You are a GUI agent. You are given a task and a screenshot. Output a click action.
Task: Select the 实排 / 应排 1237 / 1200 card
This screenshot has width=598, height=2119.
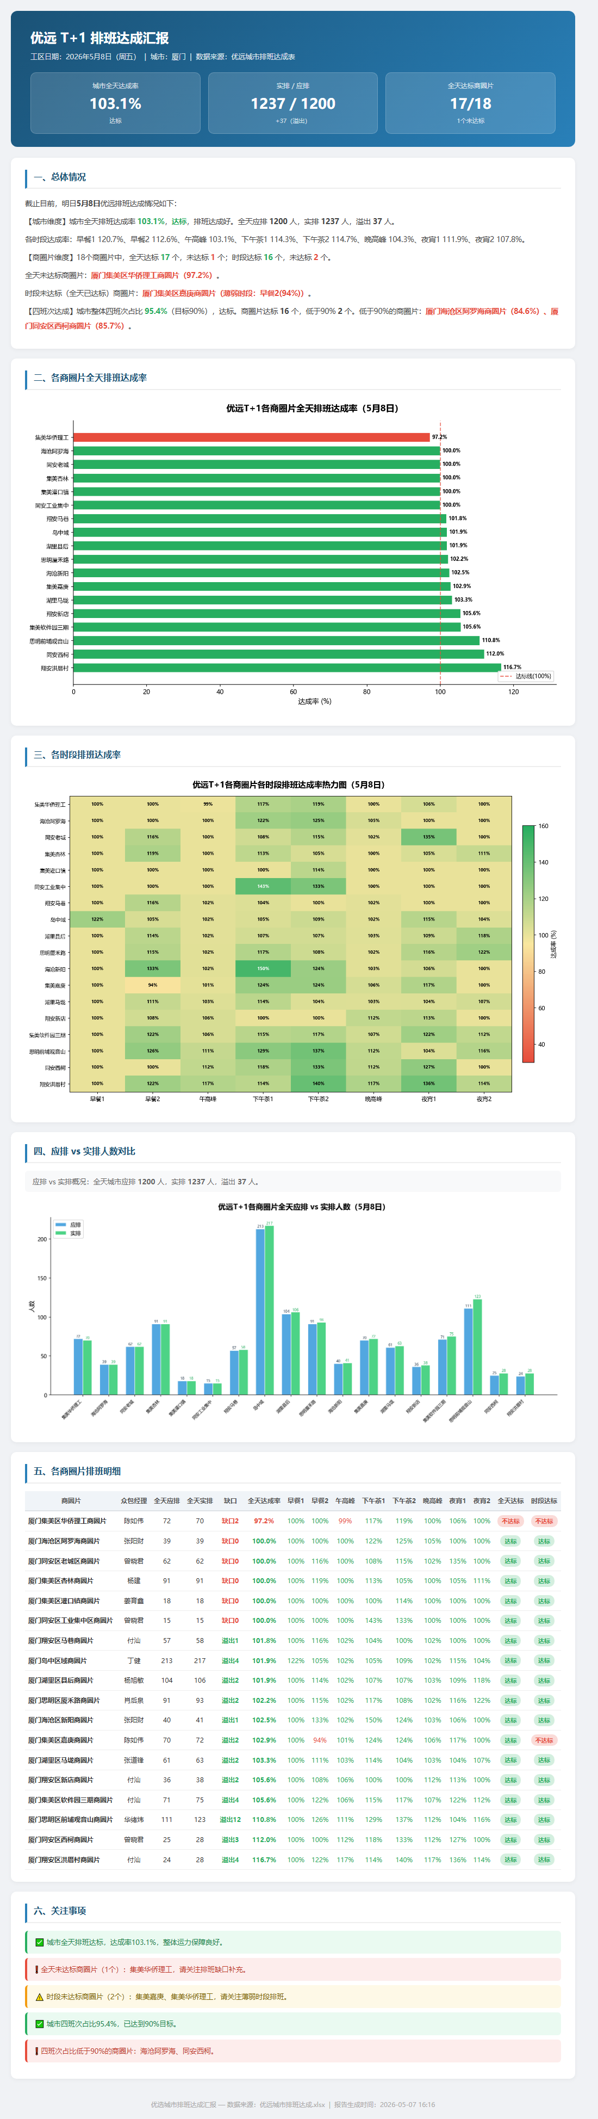(293, 103)
